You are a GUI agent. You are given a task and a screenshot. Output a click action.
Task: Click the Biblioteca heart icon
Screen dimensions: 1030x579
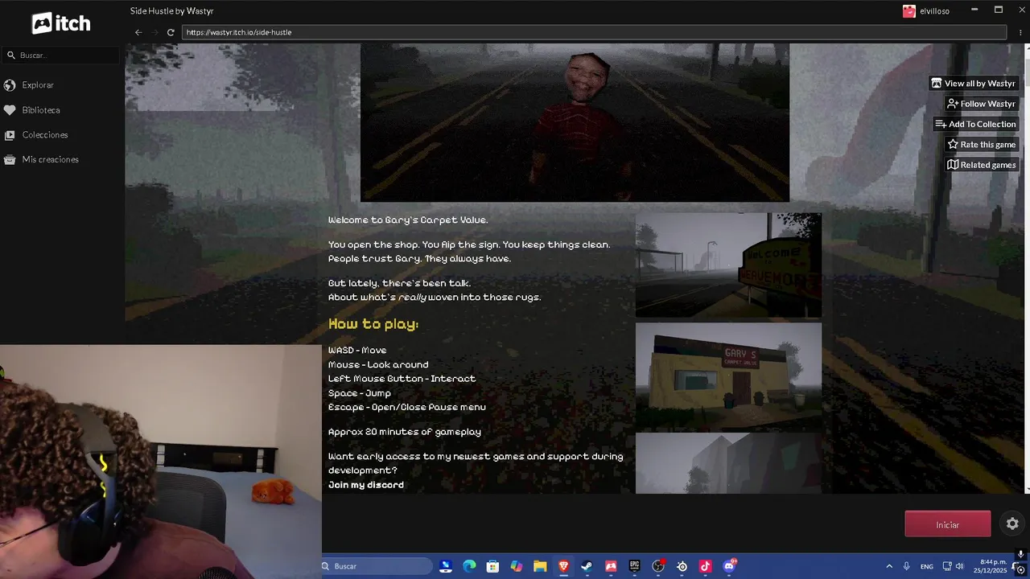click(10, 110)
